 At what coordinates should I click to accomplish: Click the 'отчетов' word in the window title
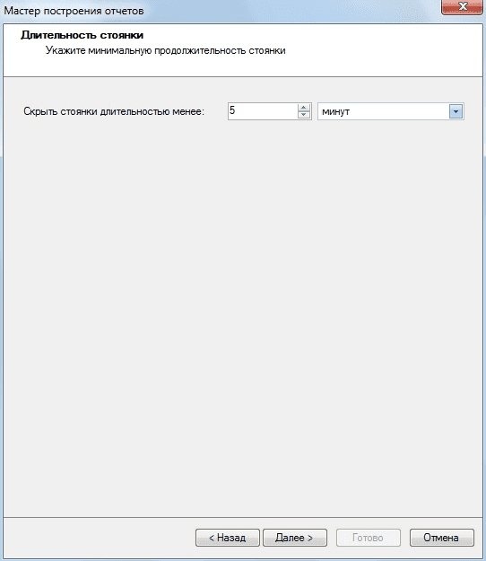(x=124, y=11)
